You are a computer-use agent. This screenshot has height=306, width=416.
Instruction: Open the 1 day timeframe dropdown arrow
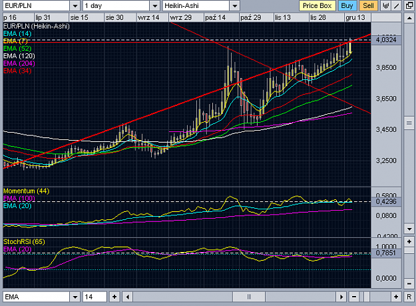click(x=154, y=5)
